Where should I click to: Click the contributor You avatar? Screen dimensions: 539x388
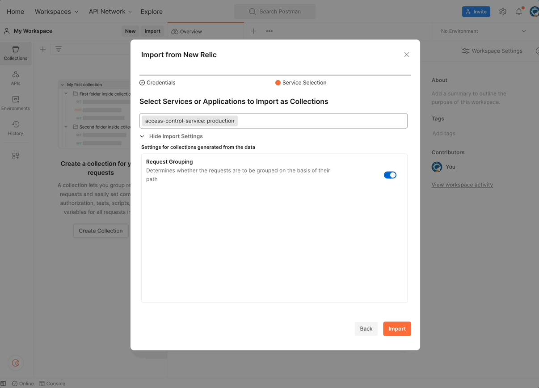437,167
